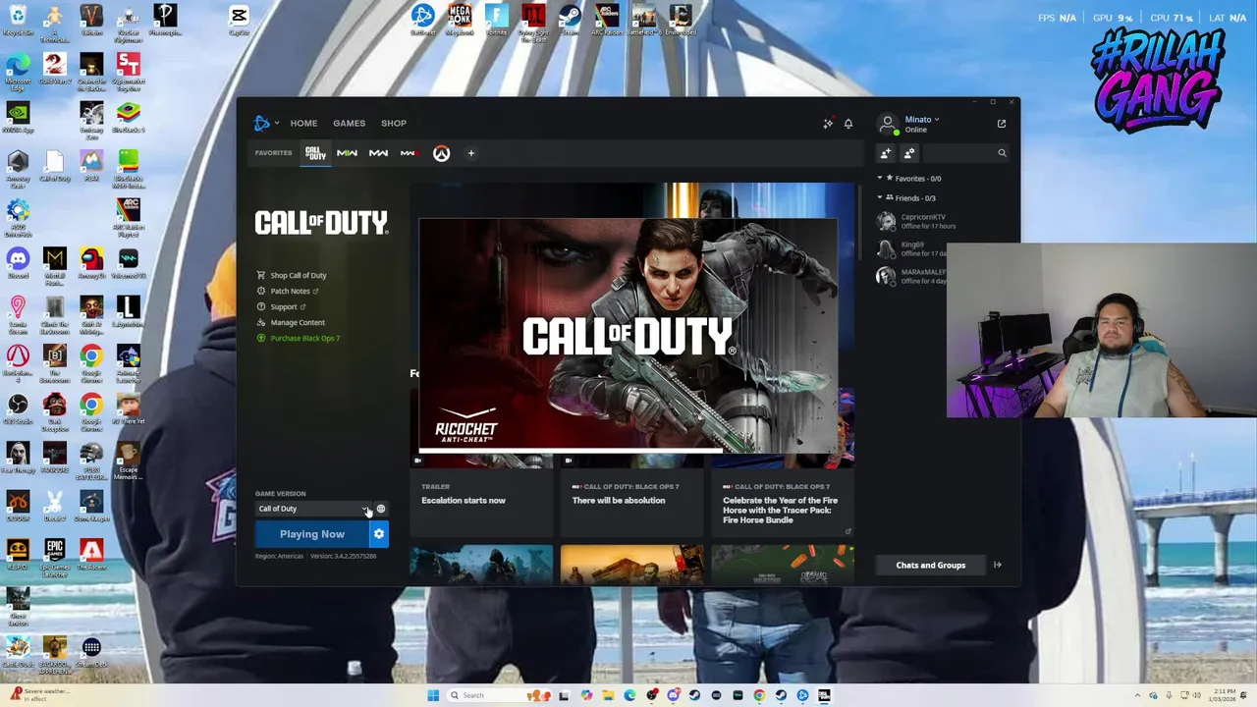This screenshot has height=707, width=1257.
Task: Open Discord desktop shortcut
Action: [x=18, y=263]
